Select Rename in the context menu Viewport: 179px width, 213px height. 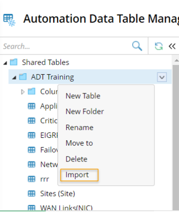tap(80, 127)
